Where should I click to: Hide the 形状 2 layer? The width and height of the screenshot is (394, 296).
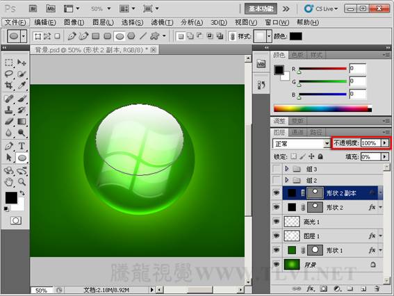(277, 207)
